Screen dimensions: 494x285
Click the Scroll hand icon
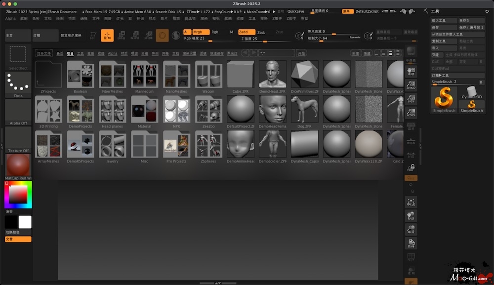pyautogui.click(x=411, y=72)
